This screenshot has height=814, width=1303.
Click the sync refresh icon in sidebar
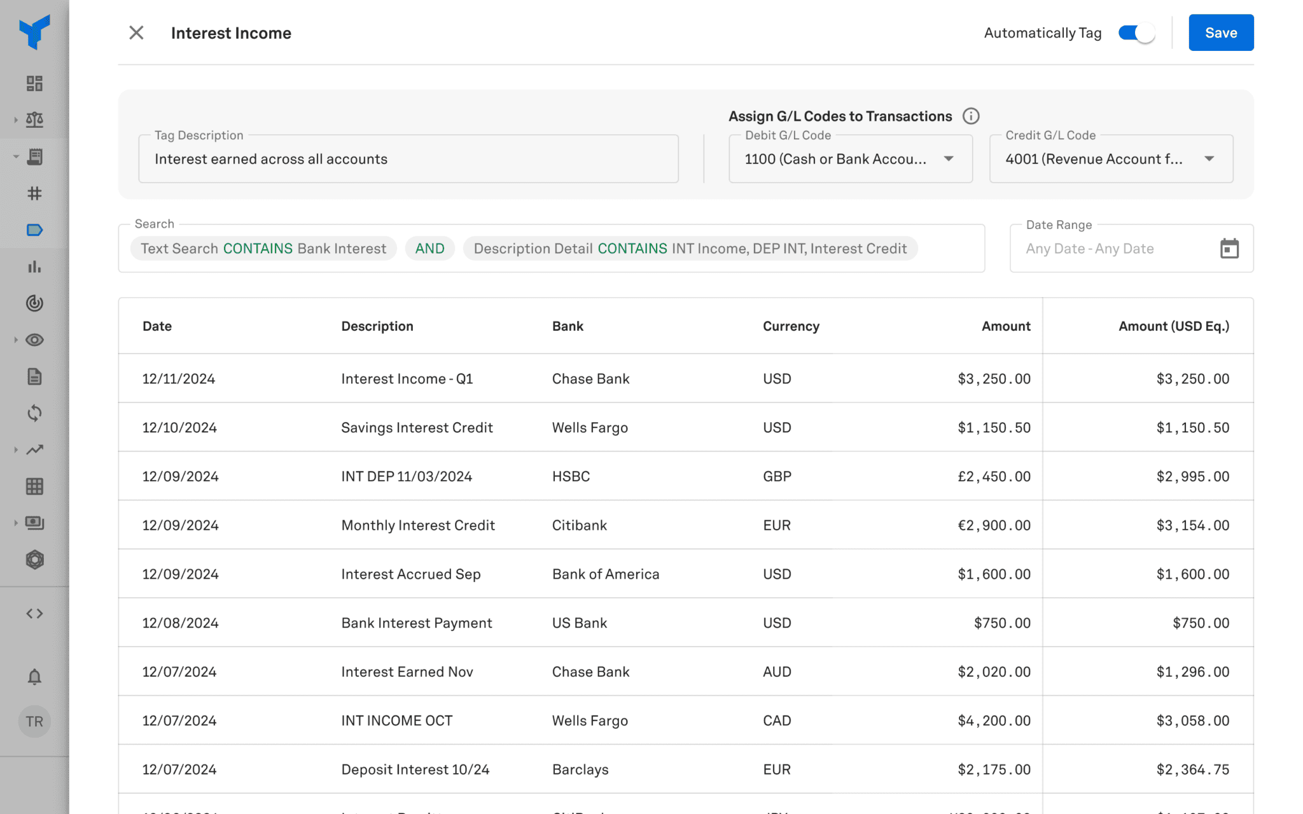[x=34, y=413]
